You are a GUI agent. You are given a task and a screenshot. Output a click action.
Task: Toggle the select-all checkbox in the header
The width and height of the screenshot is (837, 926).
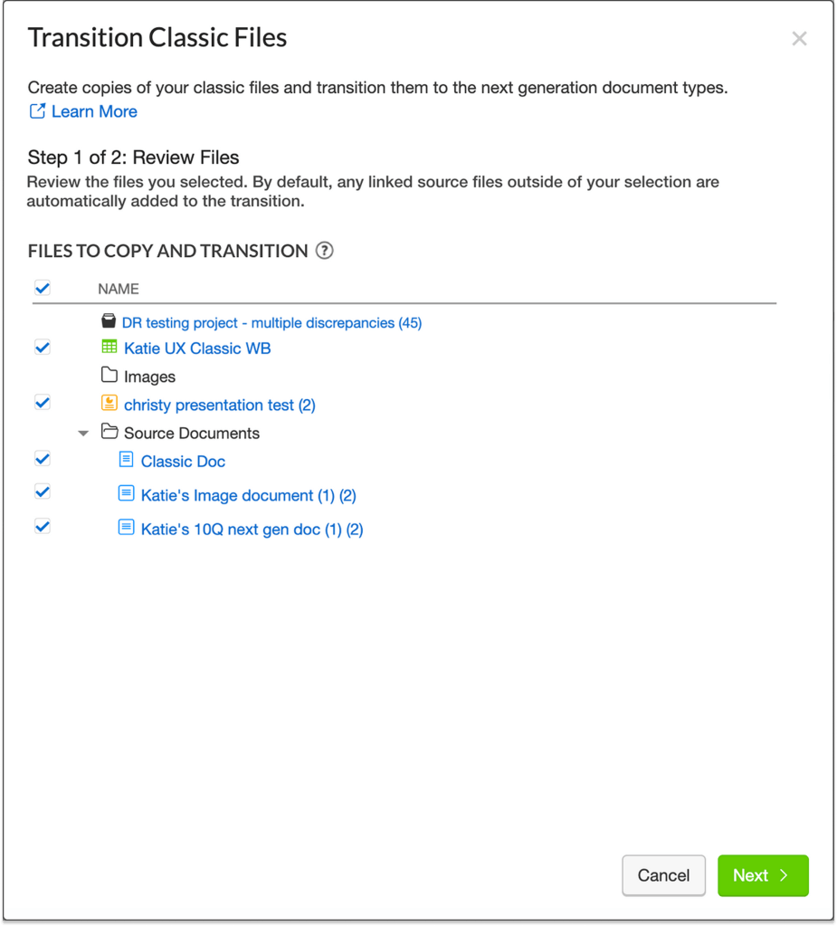coord(43,288)
